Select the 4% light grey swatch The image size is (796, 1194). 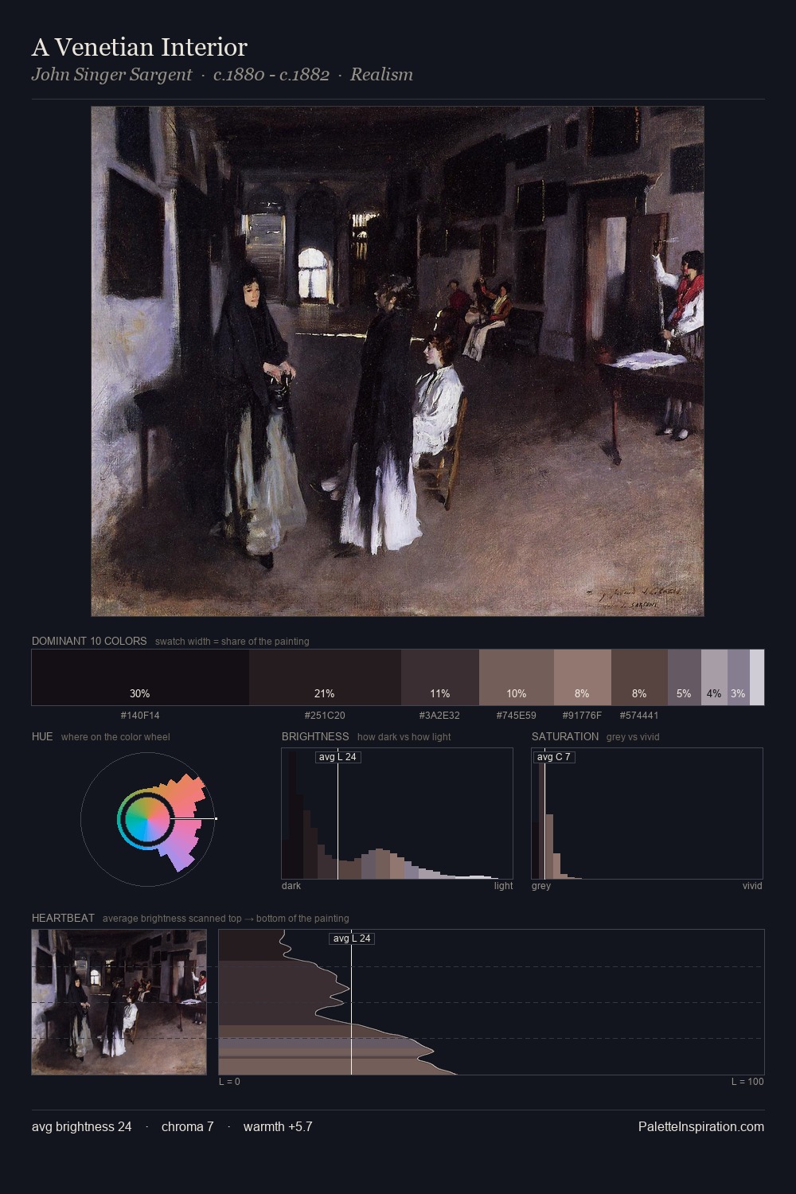(714, 677)
